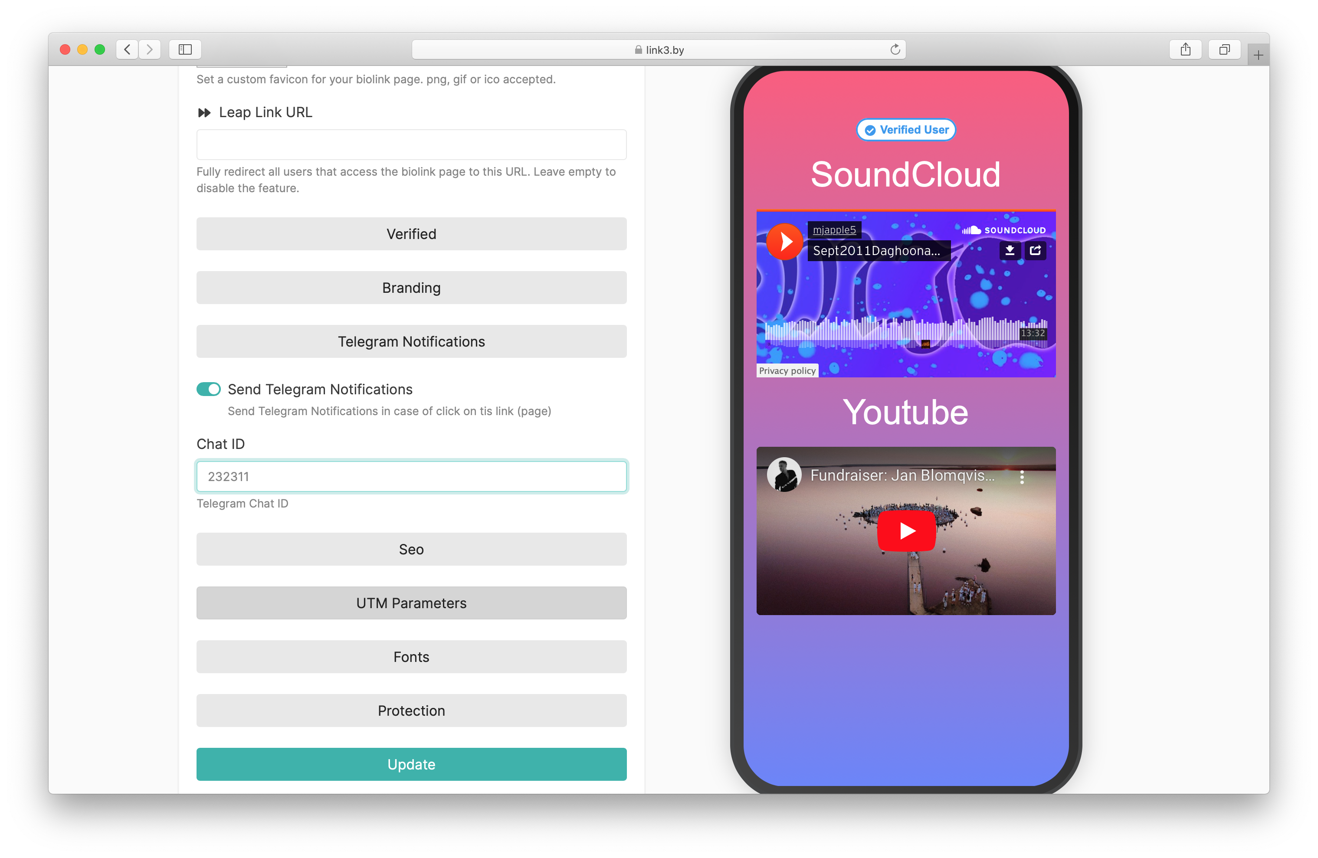
Task: Expand the Verified section
Action: click(x=410, y=233)
